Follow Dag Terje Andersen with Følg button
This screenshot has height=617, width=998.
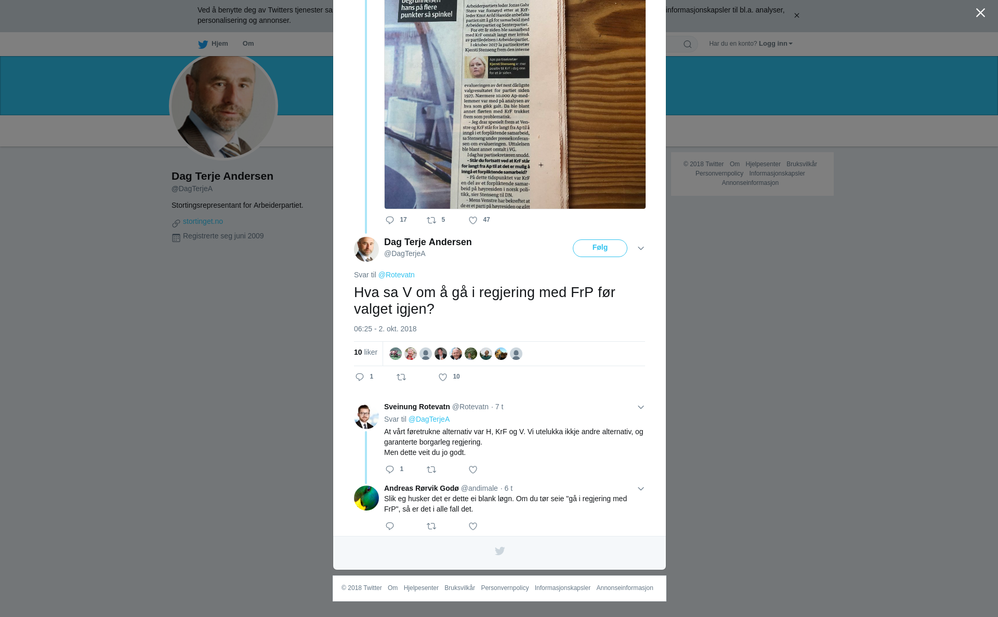(600, 248)
